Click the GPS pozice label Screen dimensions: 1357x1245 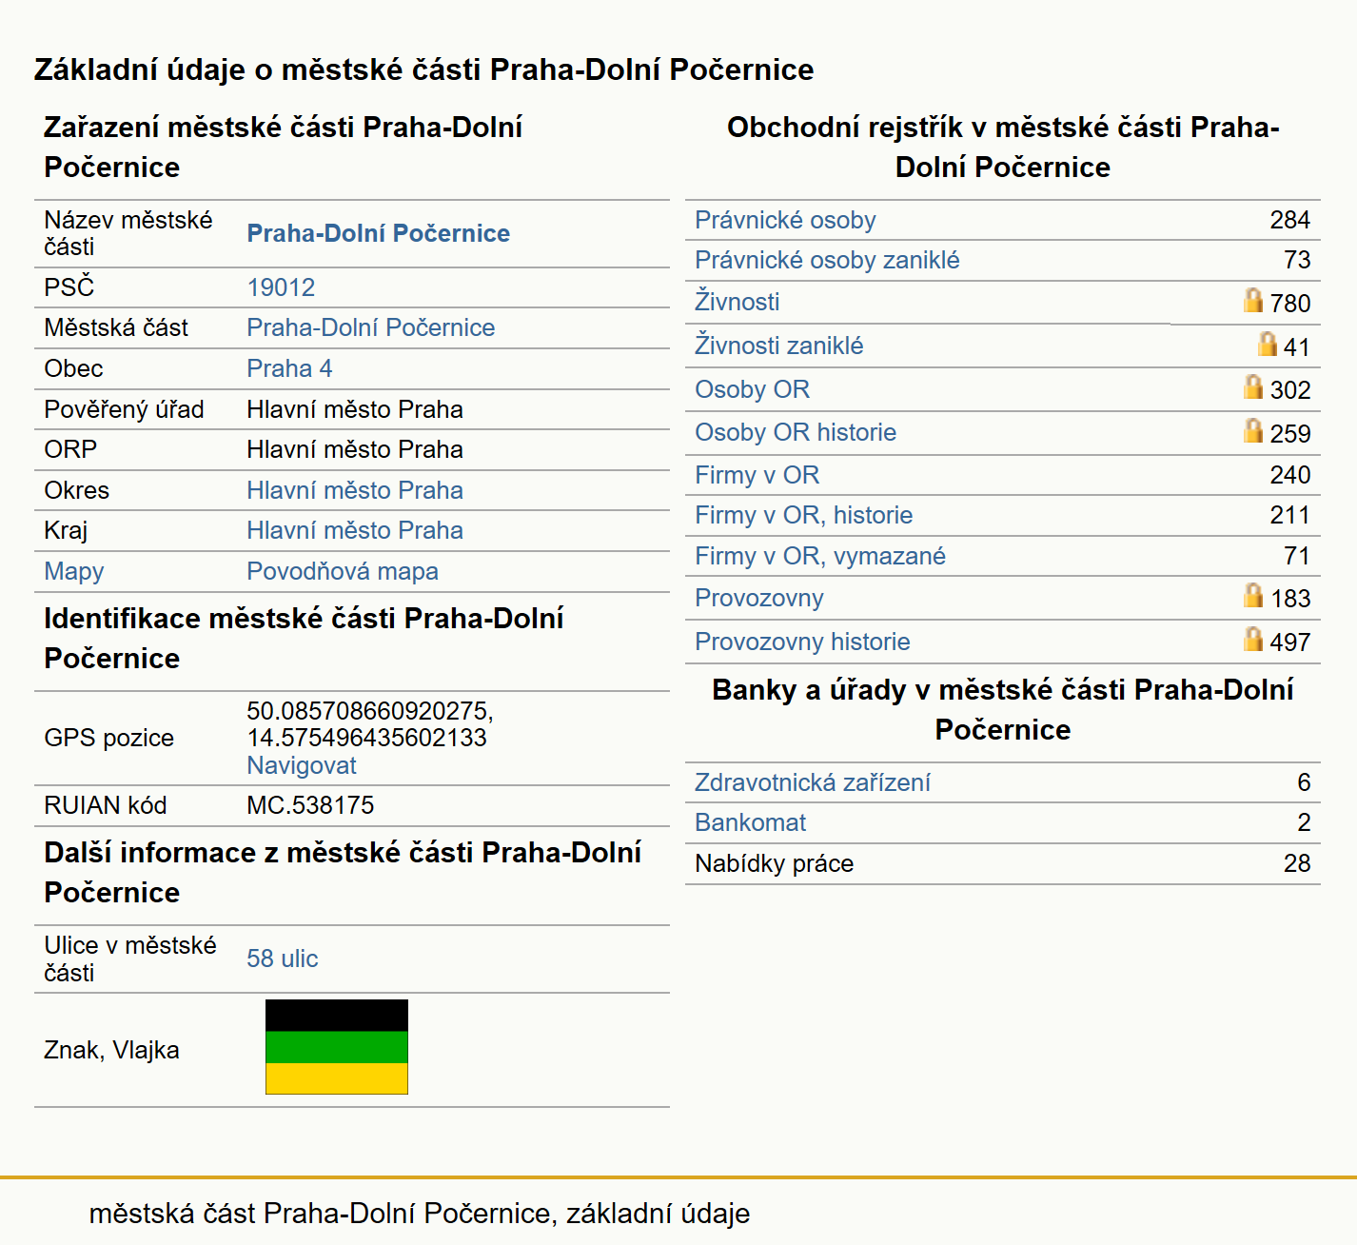click(x=108, y=738)
